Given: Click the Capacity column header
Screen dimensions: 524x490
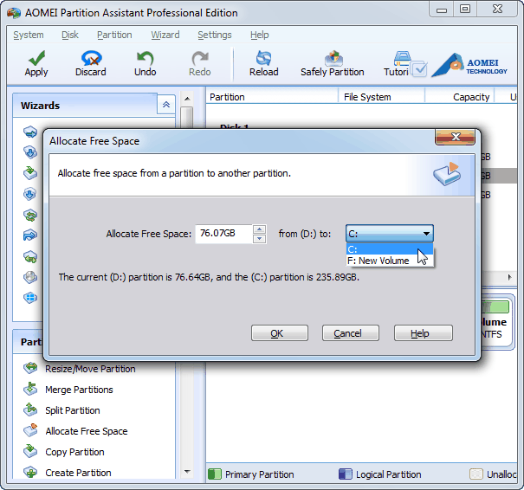Looking at the screenshot, I should [460, 97].
